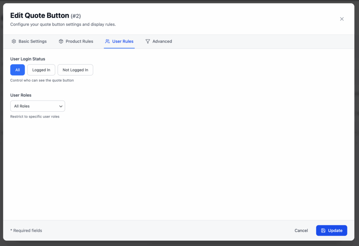Select the All login status option

[x=18, y=70]
